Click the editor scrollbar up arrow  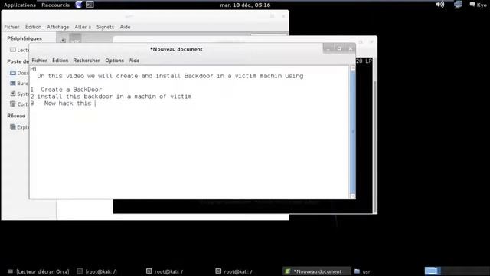point(353,68)
